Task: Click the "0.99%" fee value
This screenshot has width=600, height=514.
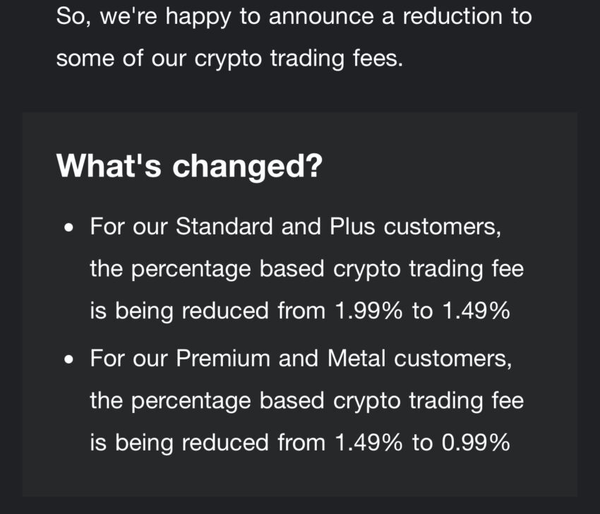Action: (474, 443)
